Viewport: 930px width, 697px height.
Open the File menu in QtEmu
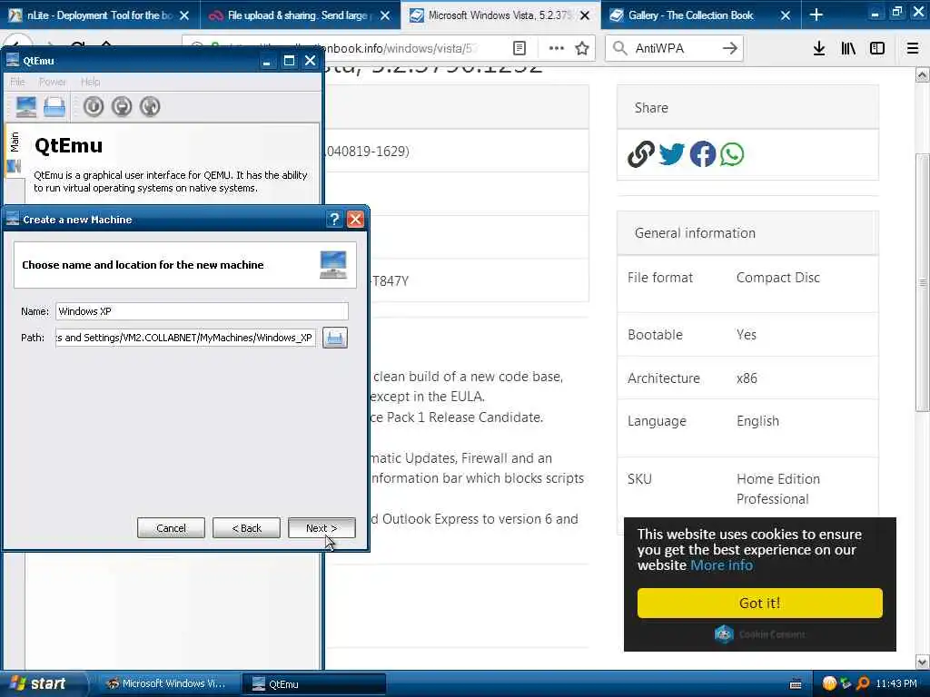tap(18, 82)
